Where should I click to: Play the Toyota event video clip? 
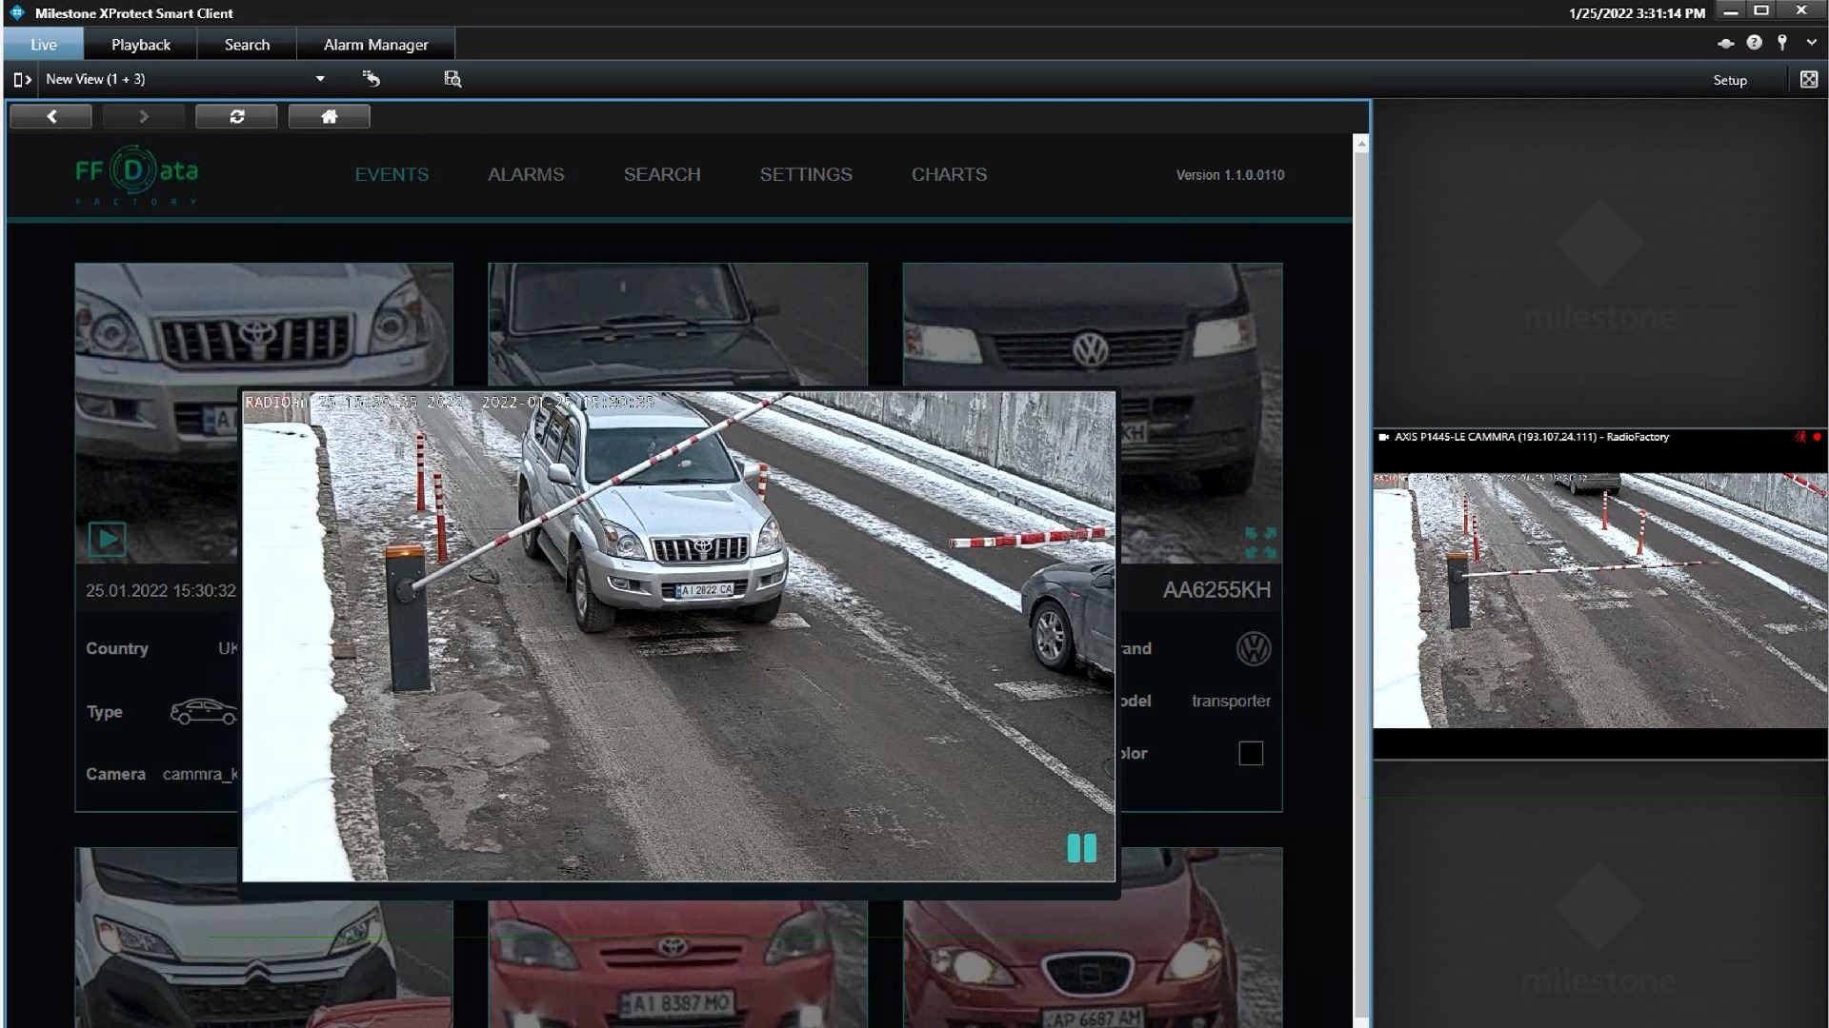107,540
